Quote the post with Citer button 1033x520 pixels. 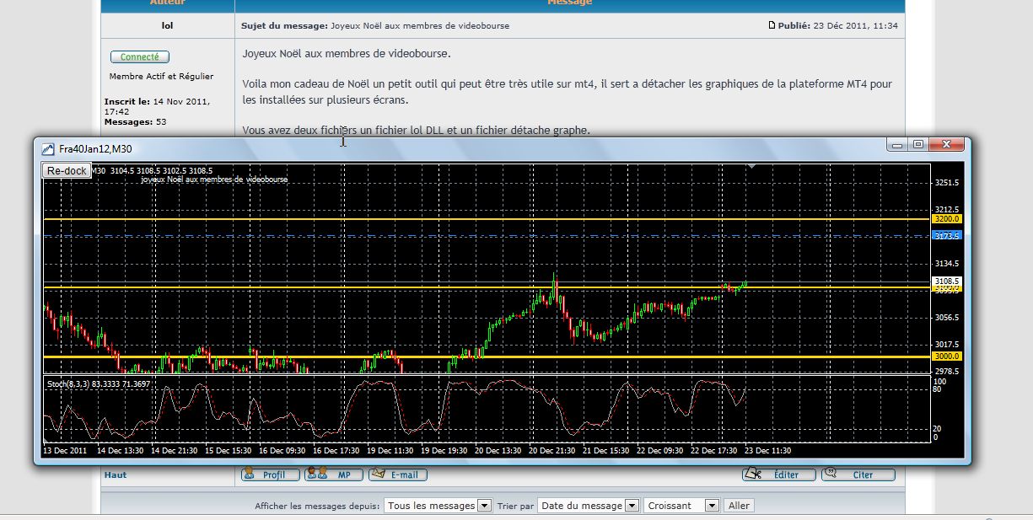click(x=852, y=475)
